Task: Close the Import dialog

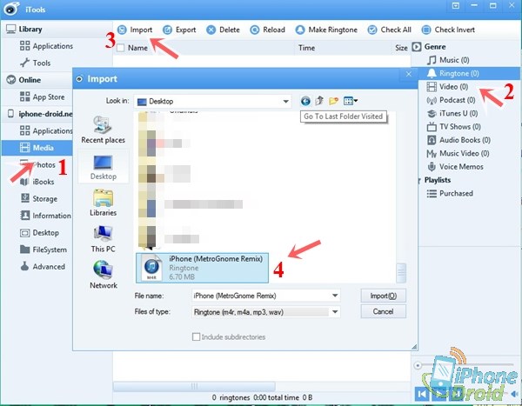Action: click(x=409, y=74)
